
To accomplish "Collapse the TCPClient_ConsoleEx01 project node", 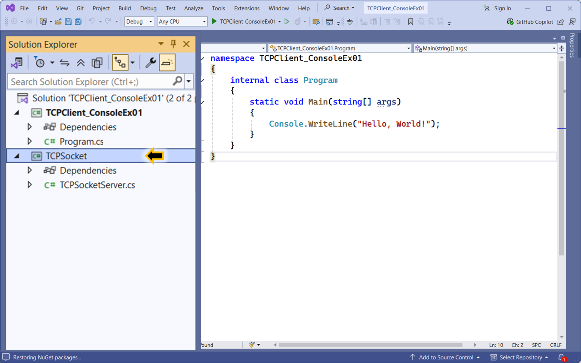I will click(17, 113).
